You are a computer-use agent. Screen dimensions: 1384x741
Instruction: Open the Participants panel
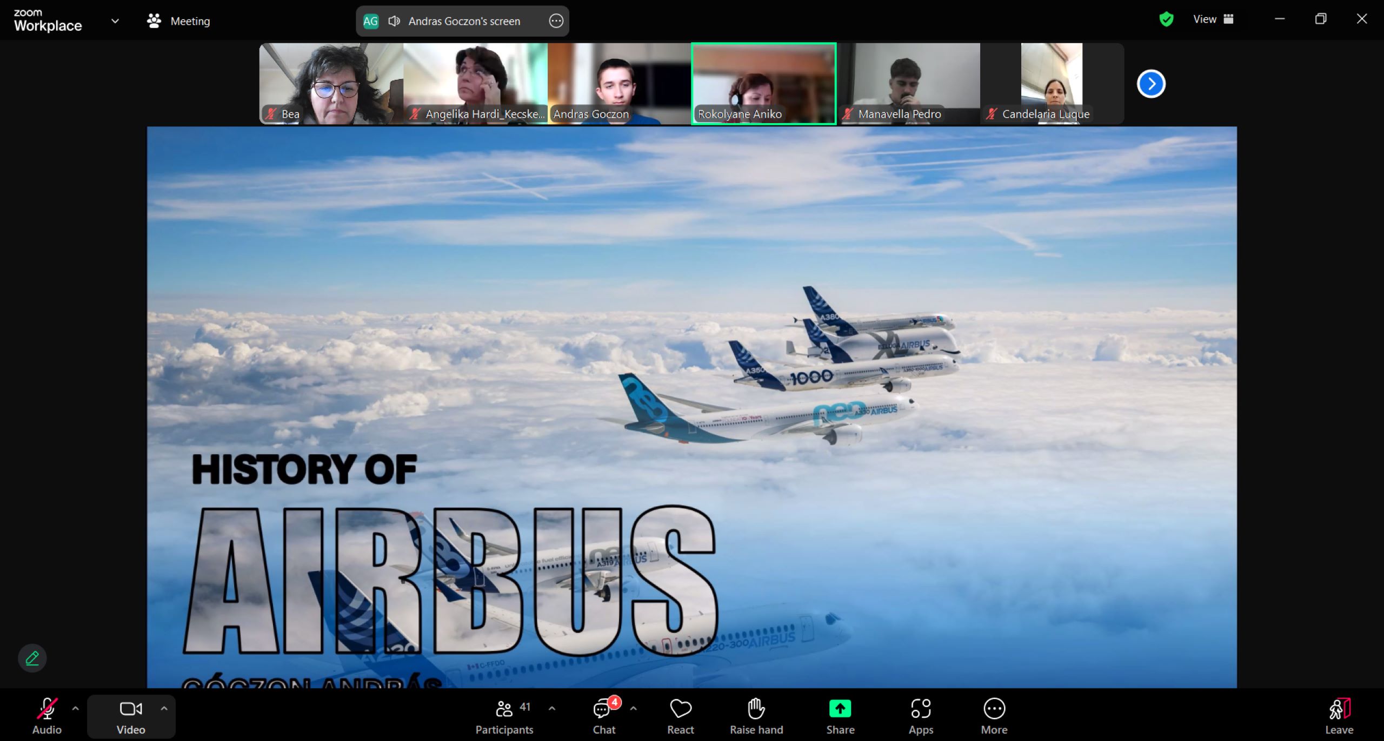pos(504,716)
